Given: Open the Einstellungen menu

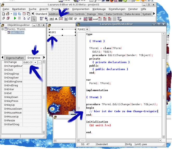Looking at the screenshot, I should pos(117,9).
